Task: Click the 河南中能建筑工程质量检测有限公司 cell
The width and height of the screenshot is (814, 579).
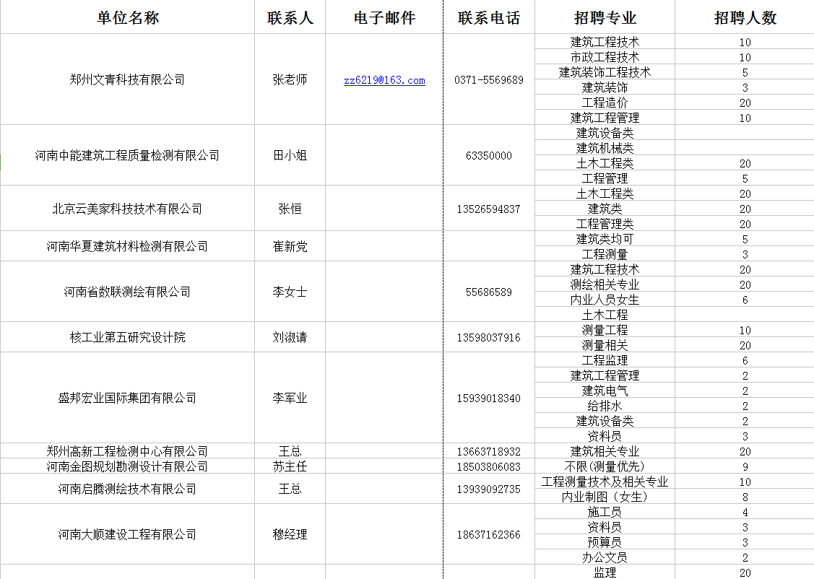Action: pyautogui.click(x=127, y=155)
